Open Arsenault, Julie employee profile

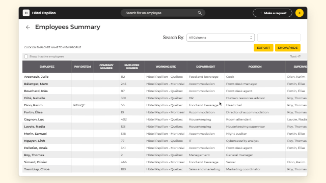point(36,77)
